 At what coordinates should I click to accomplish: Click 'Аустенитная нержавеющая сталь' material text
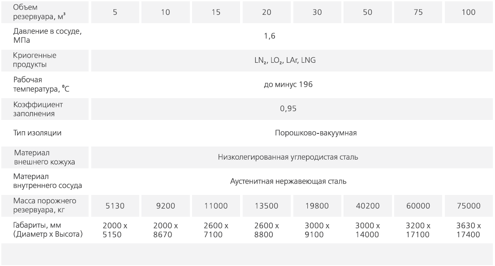[288, 181]
